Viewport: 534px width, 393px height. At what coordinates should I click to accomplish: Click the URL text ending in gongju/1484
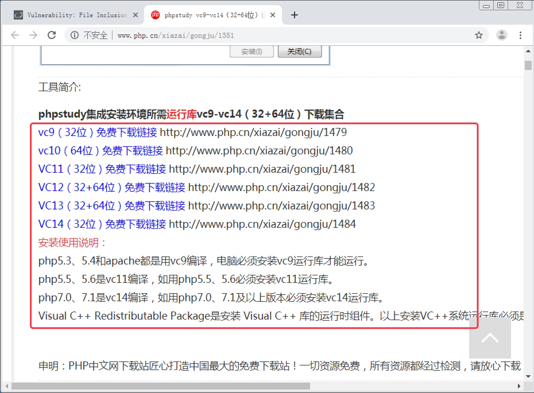pos(262,224)
